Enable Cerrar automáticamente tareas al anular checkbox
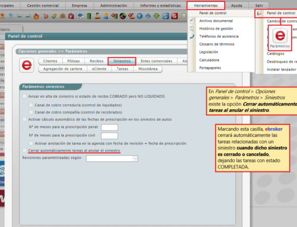The width and height of the screenshot is (297, 227). [x=24, y=151]
